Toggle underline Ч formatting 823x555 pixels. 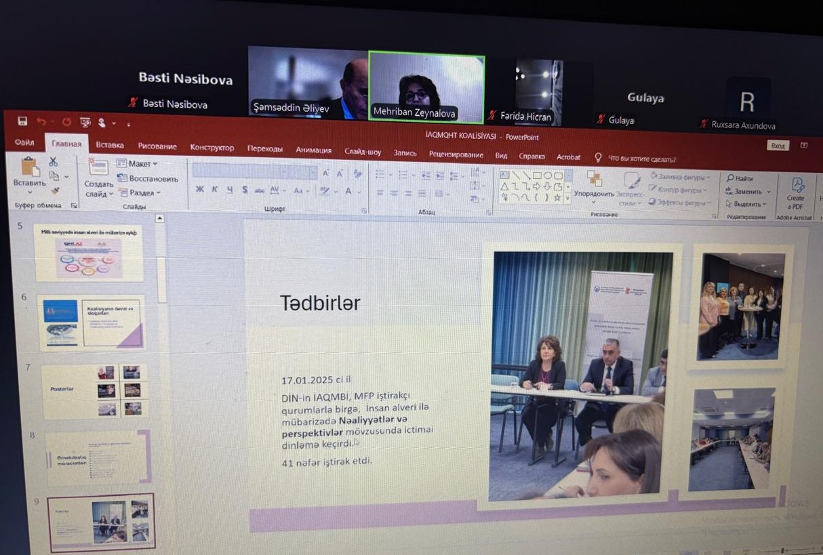tap(230, 190)
